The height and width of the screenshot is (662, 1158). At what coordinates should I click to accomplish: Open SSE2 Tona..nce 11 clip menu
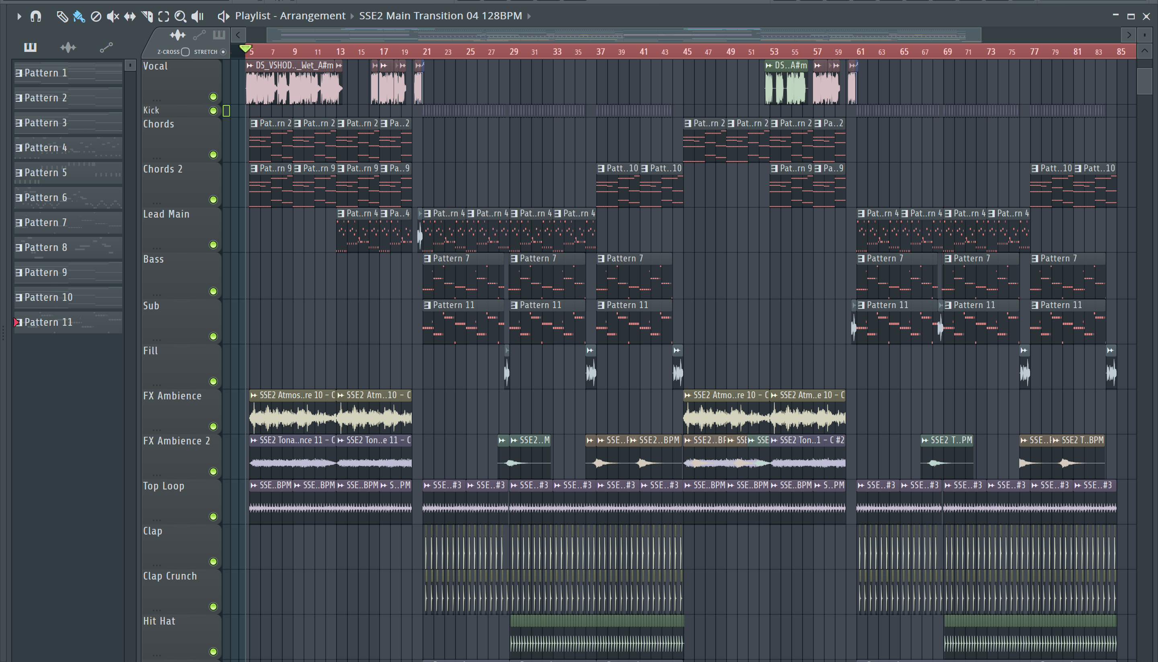click(254, 440)
